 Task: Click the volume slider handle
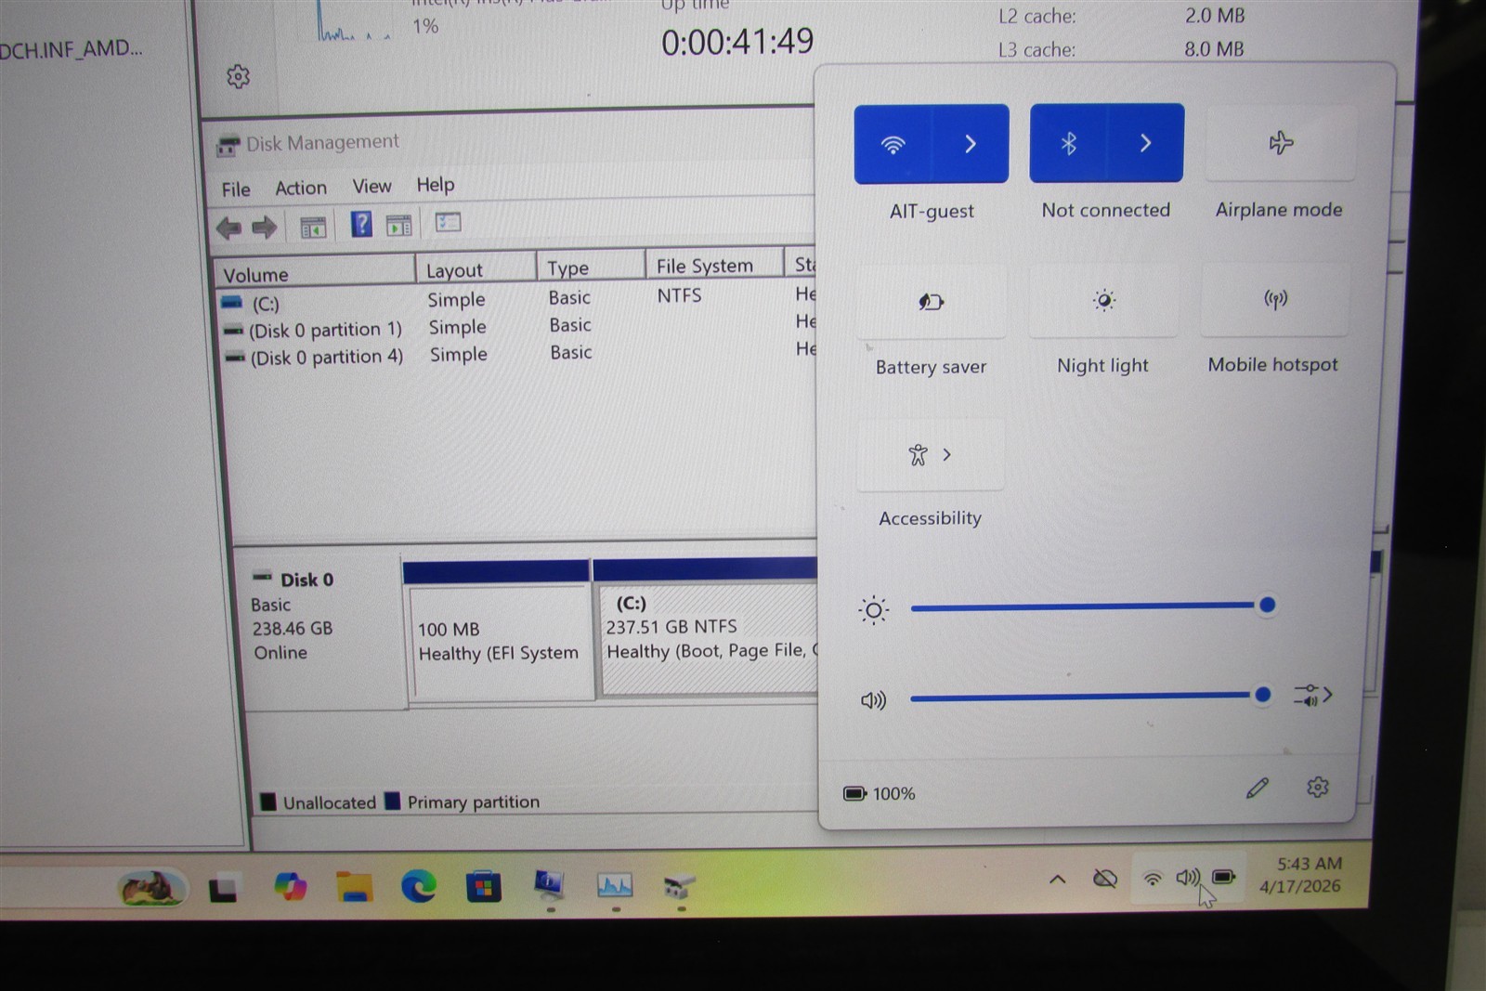click(x=1262, y=695)
